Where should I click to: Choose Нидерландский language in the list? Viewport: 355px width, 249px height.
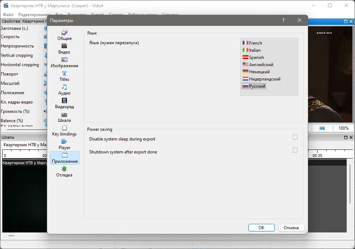(x=261, y=79)
